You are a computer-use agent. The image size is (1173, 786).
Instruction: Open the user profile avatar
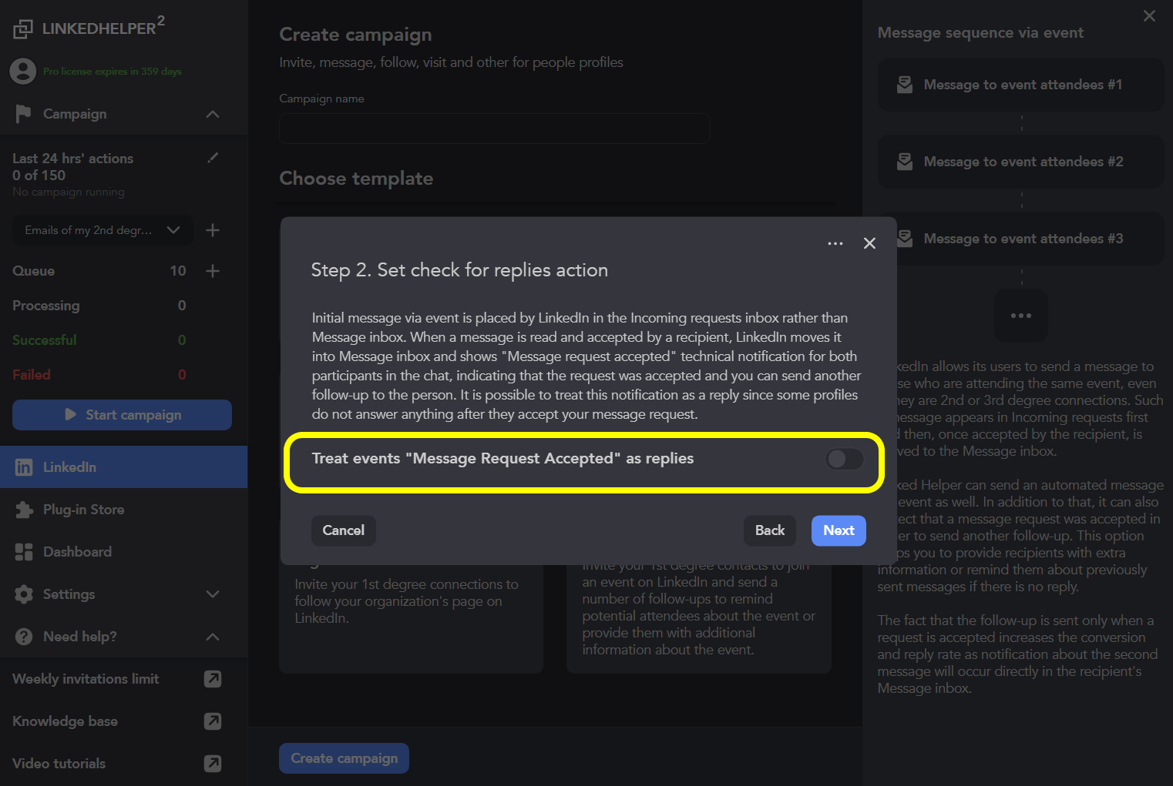23,72
